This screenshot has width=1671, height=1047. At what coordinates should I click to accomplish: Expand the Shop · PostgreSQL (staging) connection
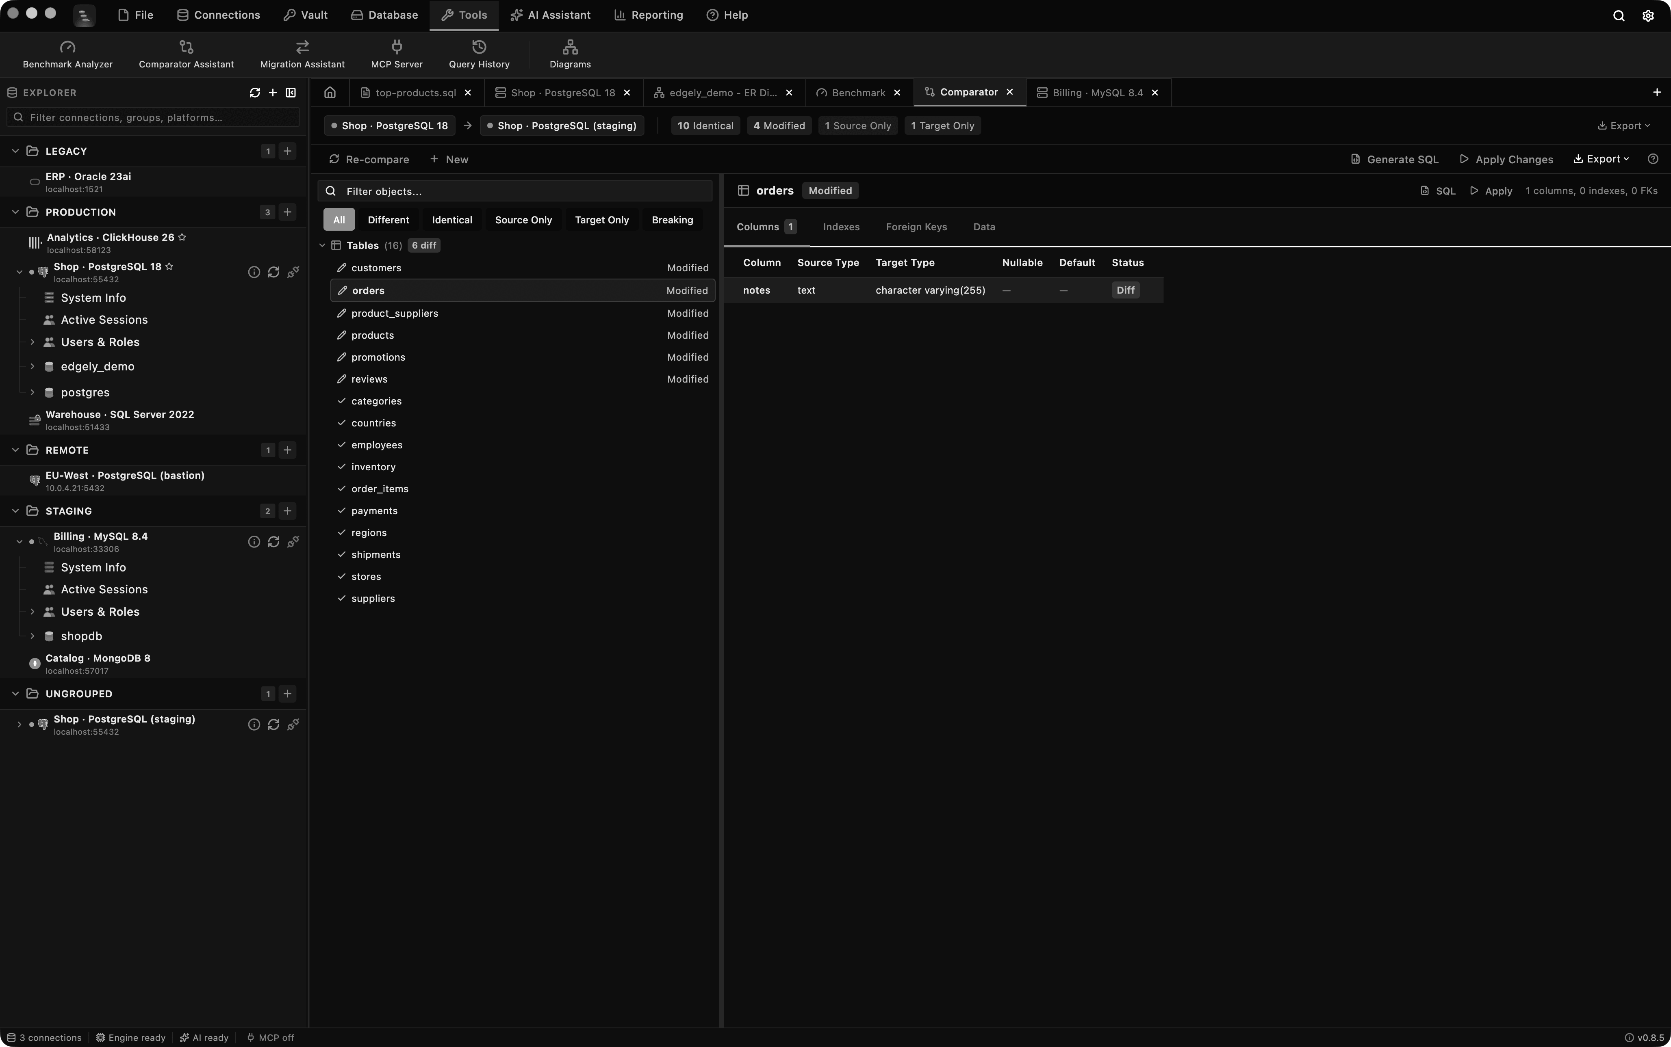point(19,724)
